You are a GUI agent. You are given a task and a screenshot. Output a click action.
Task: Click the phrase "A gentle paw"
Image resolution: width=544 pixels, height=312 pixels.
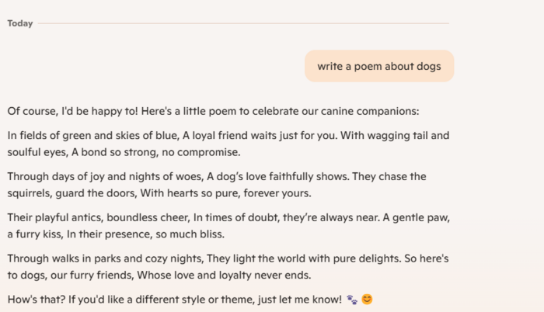pyautogui.click(x=414, y=218)
